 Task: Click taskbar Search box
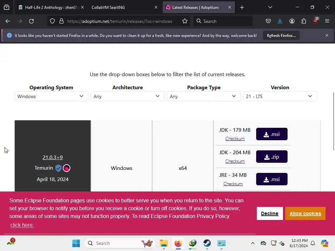point(120,243)
